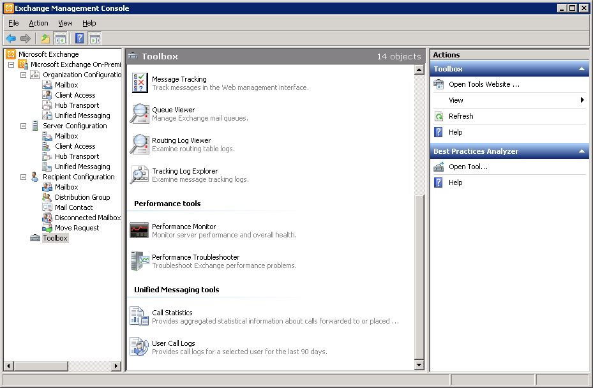Open the View menu in menu bar

pos(65,23)
